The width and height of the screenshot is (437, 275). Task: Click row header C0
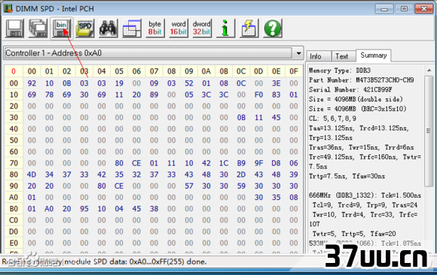pos(14,220)
